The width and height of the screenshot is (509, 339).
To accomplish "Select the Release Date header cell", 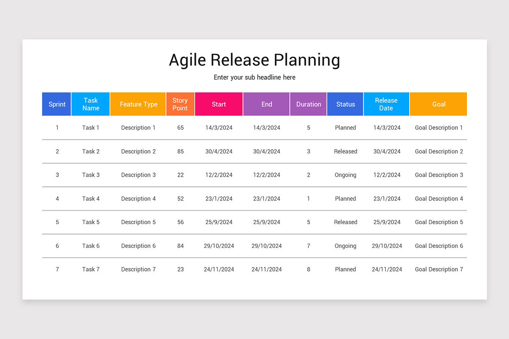I will tap(386, 104).
